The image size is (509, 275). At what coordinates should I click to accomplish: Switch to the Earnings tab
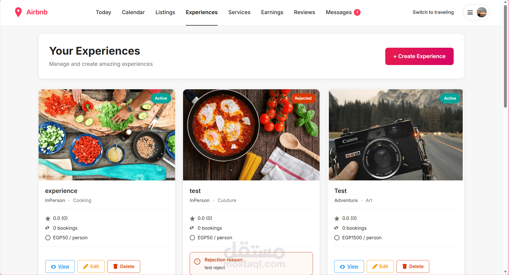272,12
